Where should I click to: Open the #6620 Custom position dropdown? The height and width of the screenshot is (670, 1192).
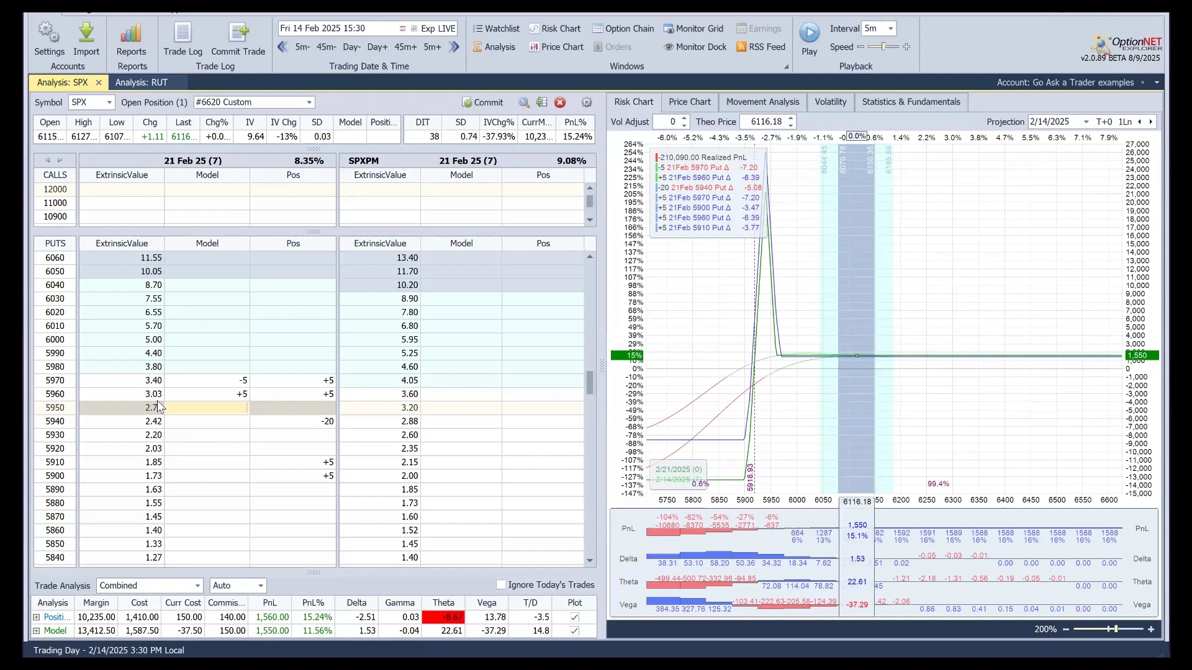pyautogui.click(x=309, y=102)
